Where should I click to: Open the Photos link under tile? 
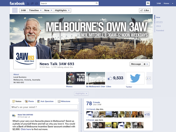69,87
